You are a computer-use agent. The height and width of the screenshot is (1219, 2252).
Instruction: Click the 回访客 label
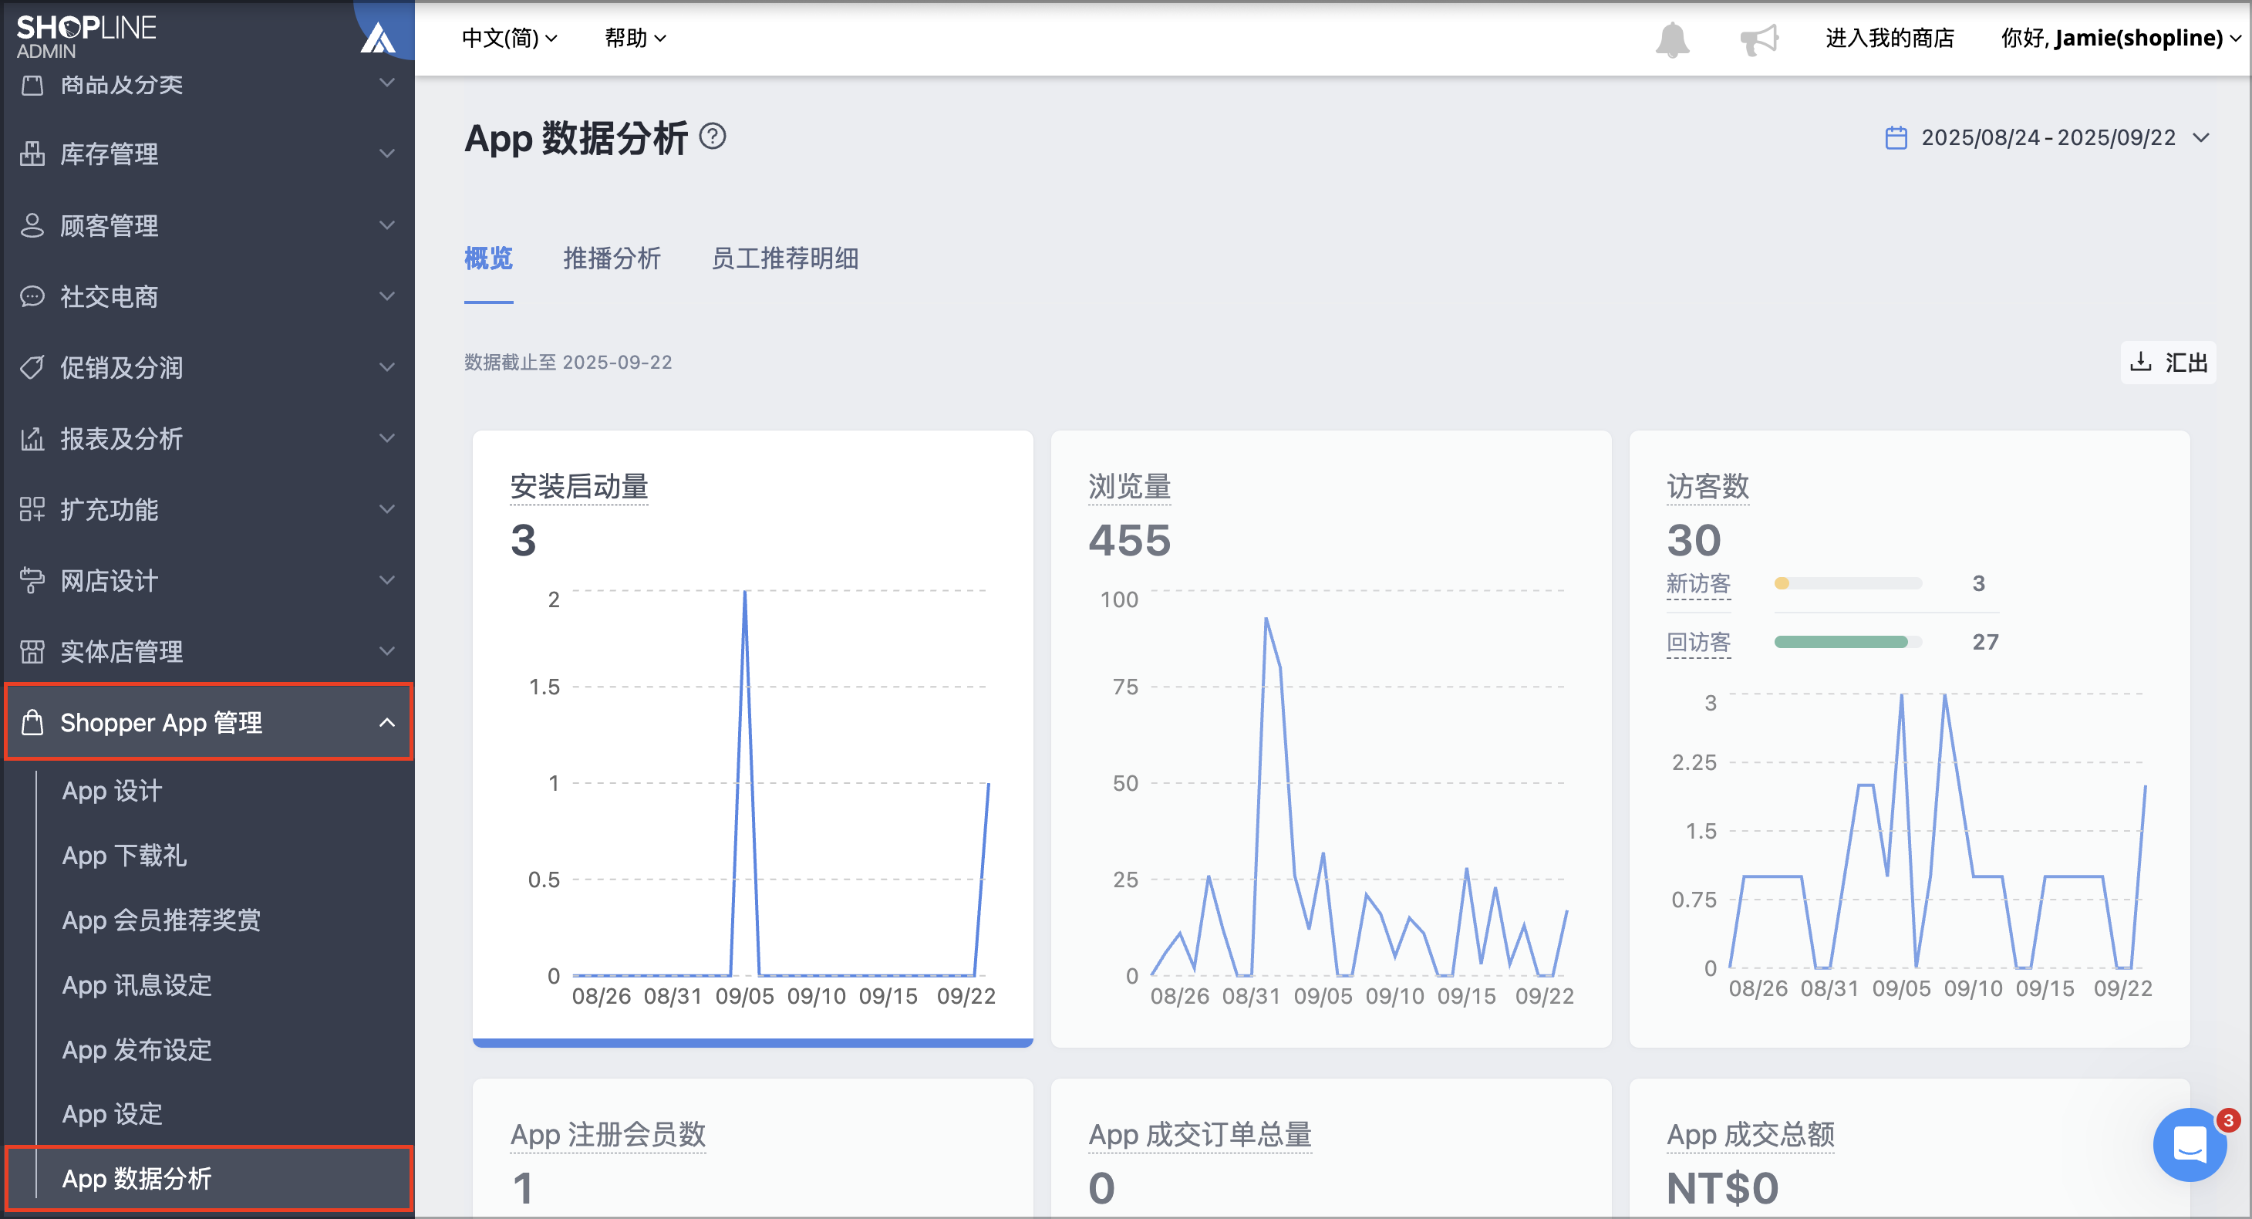pyautogui.click(x=1697, y=643)
